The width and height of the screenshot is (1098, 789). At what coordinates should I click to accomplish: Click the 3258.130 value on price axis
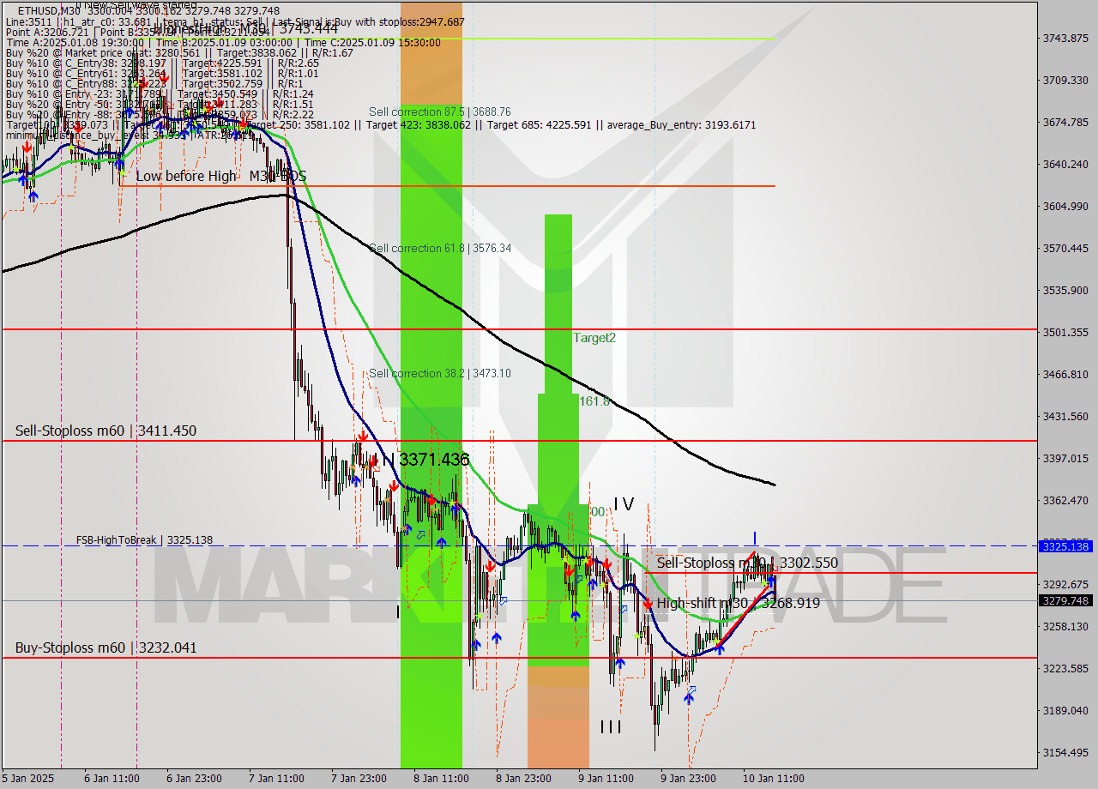1065,626
